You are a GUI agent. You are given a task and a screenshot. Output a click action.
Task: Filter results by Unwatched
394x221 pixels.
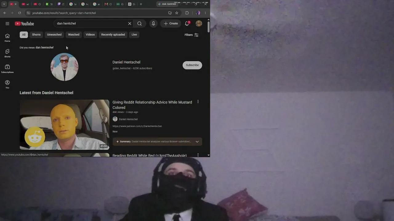pos(54,35)
